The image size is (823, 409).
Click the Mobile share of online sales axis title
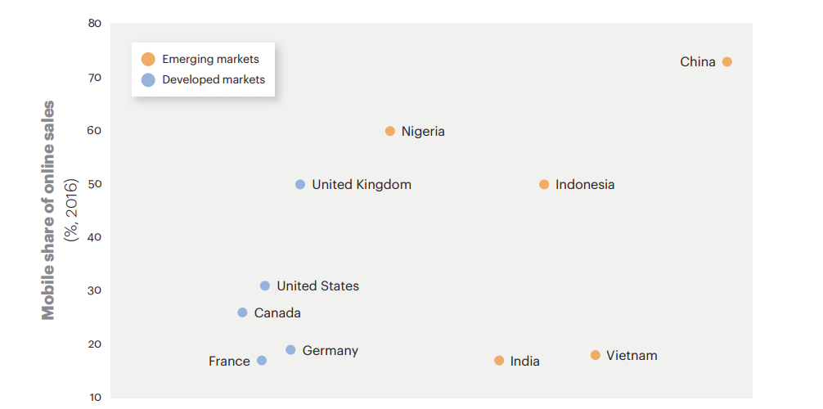pyautogui.click(x=48, y=210)
